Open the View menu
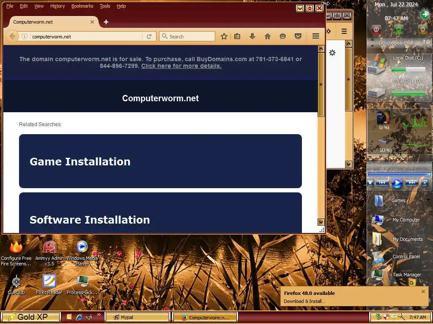This screenshot has height=324, width=433. tap(39, 6)
